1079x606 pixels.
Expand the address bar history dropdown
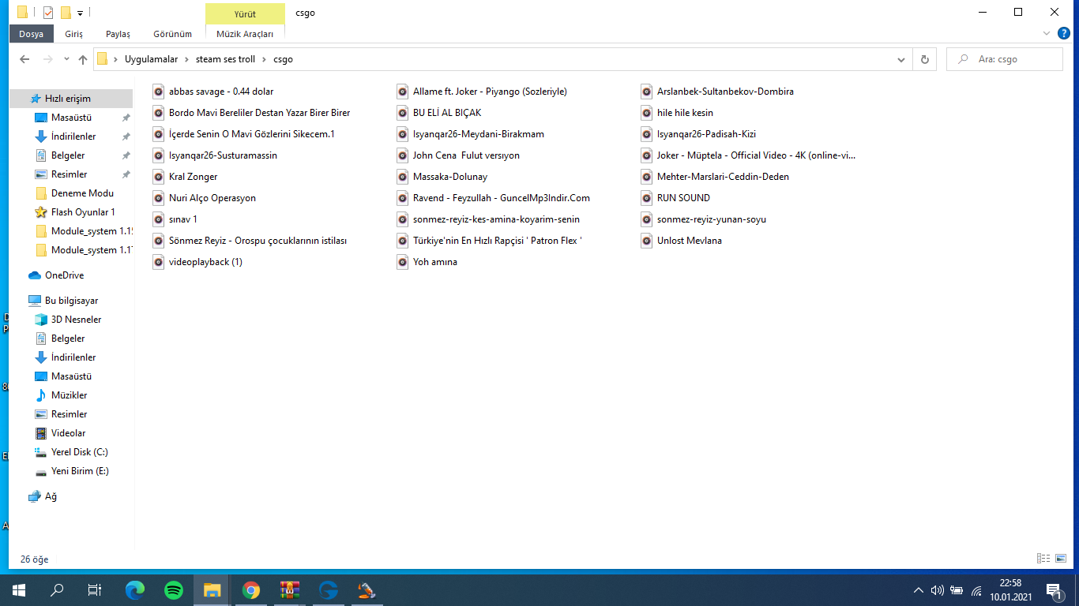pyautogui.click(x=901, y=59)
